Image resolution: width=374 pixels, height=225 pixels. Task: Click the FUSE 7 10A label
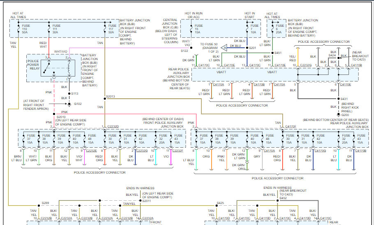pyautogui.click(x=254, y=29)
